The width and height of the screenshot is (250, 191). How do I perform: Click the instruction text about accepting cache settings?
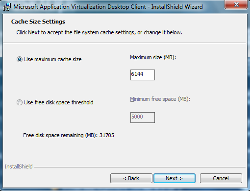99,32
